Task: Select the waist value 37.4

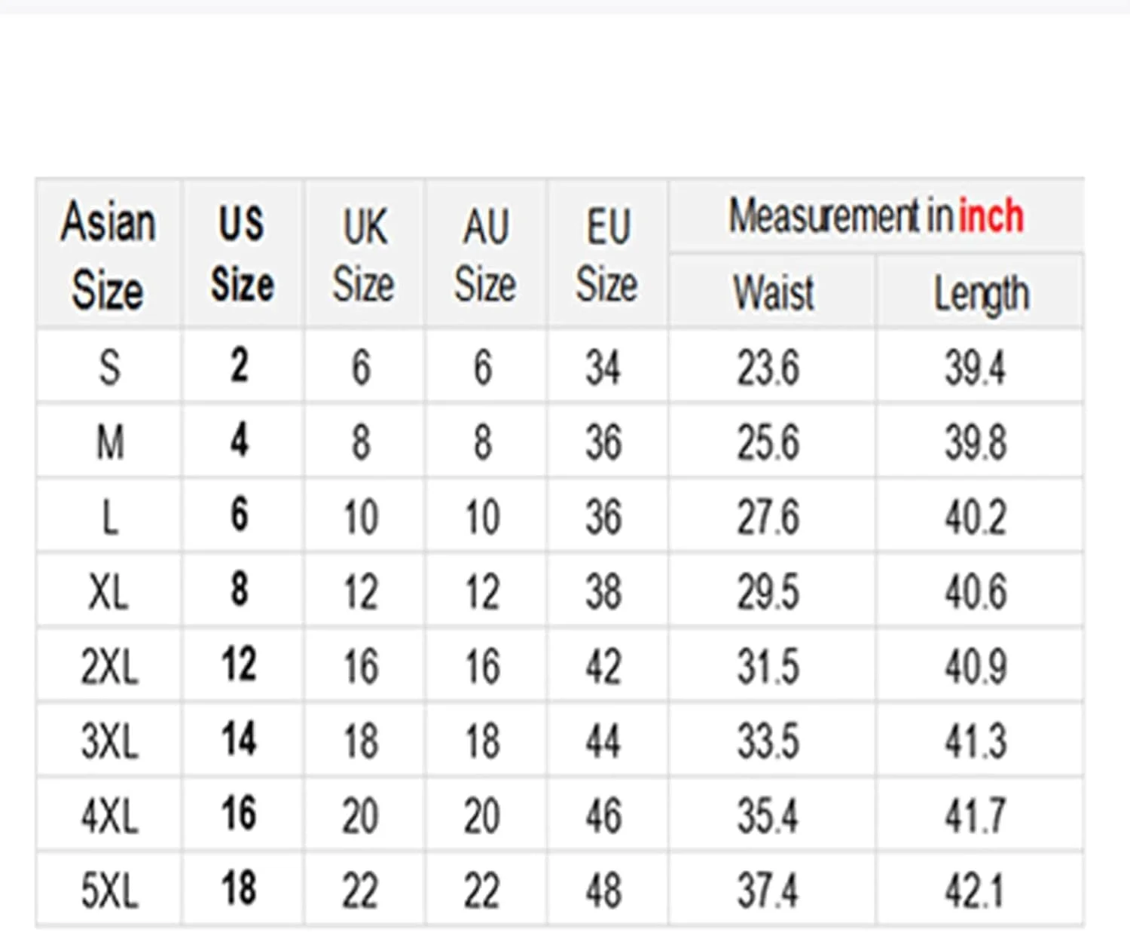Action: pyautogui.click(x=768, y=891)
